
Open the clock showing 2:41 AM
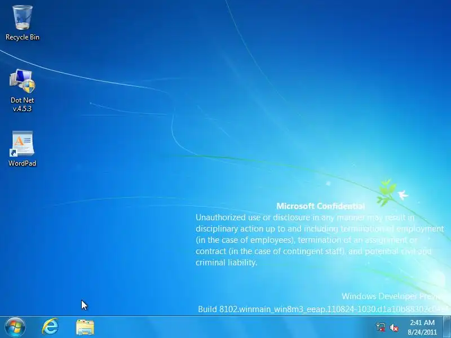click(422, 327)
